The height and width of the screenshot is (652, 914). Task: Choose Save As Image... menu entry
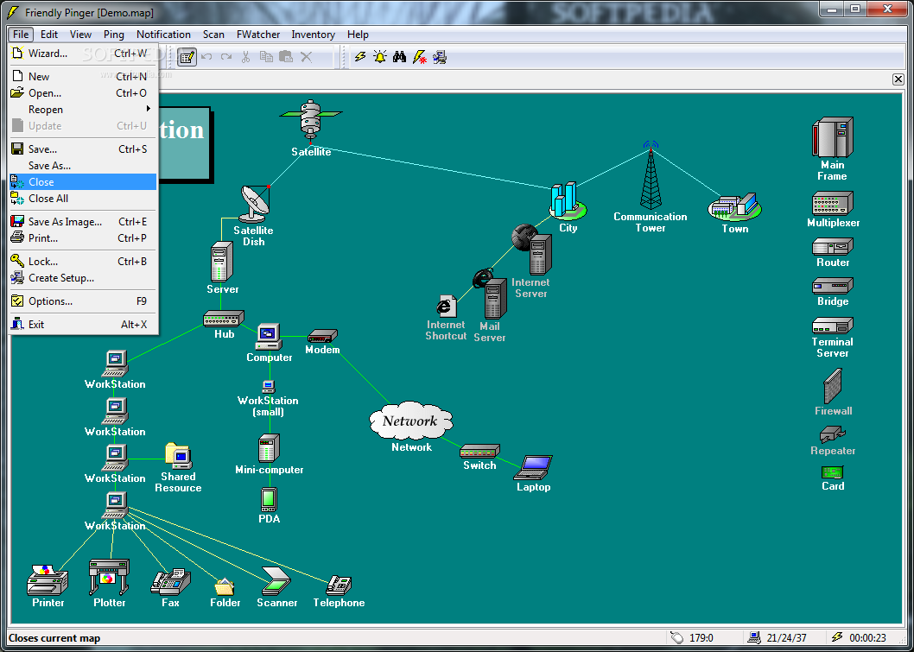pyautogui.click(x=83, y=221)
